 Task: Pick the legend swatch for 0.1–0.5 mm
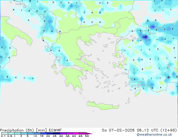pyautogui.click(x=5, y=133)
